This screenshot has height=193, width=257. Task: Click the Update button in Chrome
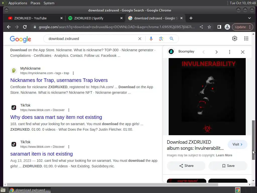[x=240, y=27]
